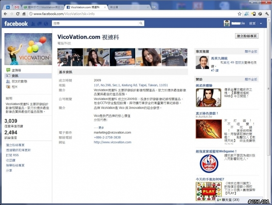This screenshot has width=272, height=205.
Task: Click the 分享 share link
Action: pyautogui.click(x=9, y=171)
